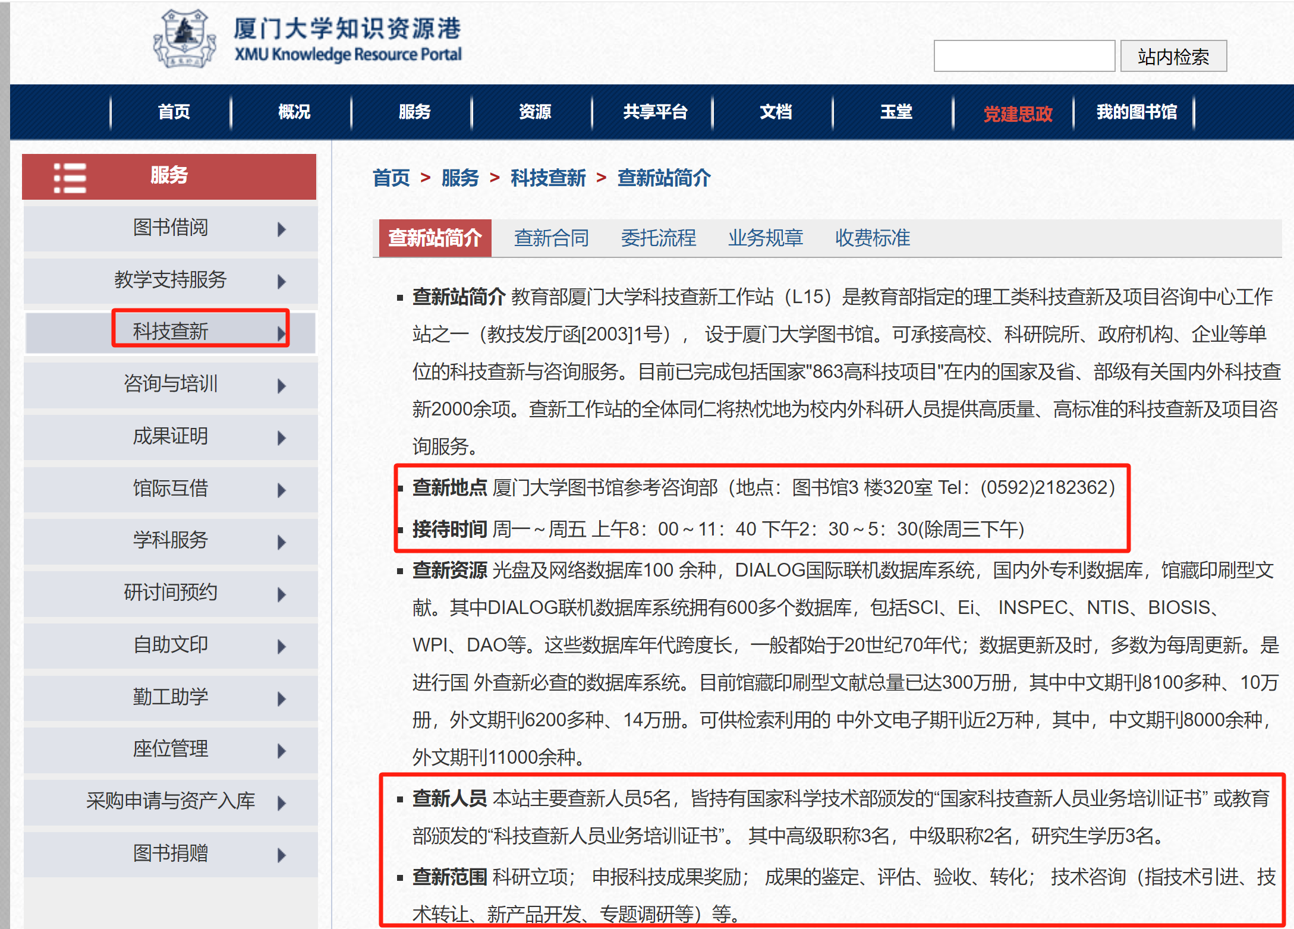Screen dimensions: 1294x929
Task: Open 我的图书馆 in the top navigation
Action: (1136, 112)
